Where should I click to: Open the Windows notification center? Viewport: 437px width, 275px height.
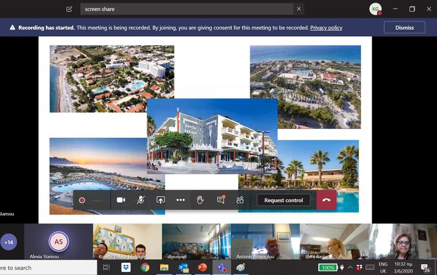pyautogui.click(x=425, y=268)
